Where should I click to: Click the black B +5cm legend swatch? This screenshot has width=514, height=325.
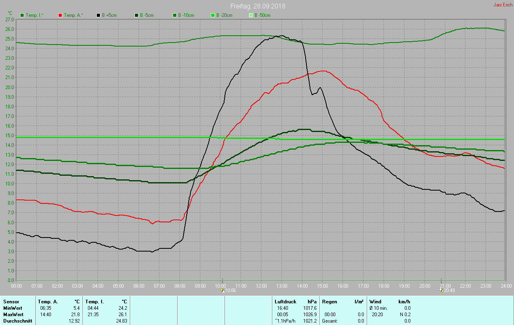click(98, 15)
